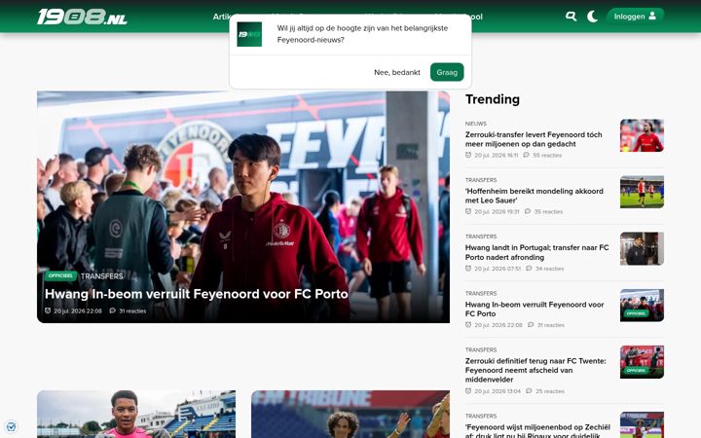
Task: Open trending Hwang In-beom verruilt Feyenoord link
Action: (535, 309)
